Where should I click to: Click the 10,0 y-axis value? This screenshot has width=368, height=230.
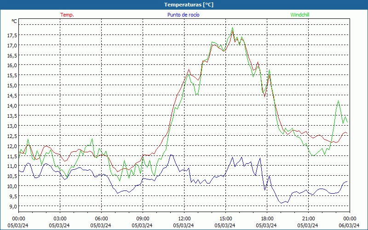(12, 186)
